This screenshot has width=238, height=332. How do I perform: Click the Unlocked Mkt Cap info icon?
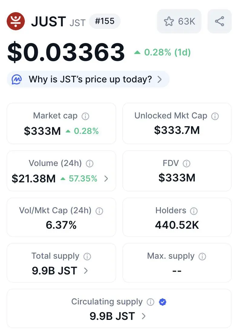[x=215, y=116]
